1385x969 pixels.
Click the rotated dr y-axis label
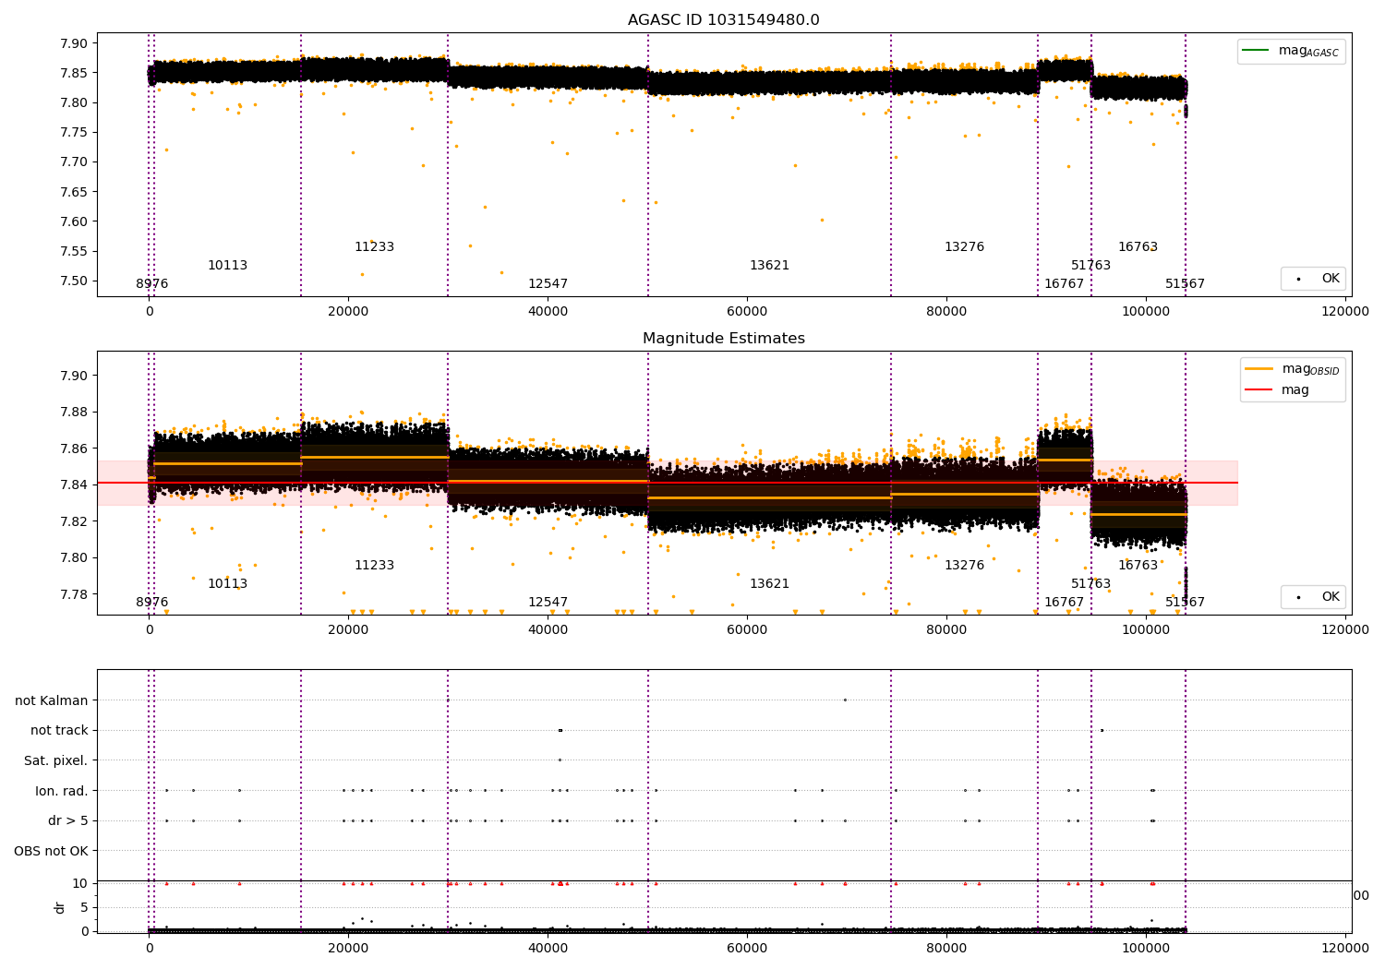point(60,907)
